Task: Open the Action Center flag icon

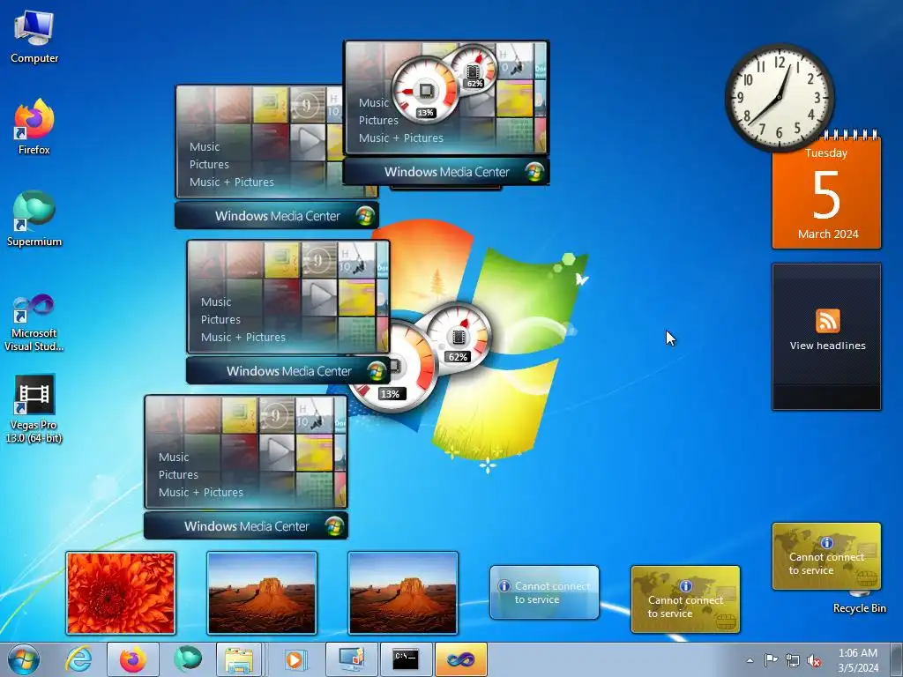Action: (x=771, y=660)
